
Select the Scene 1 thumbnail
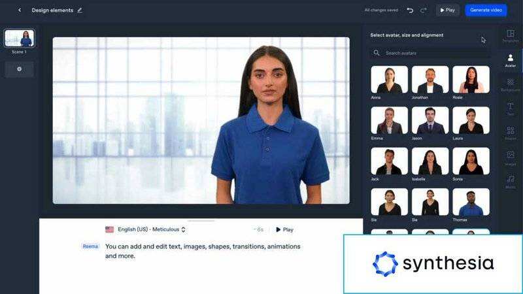[x=20, y=39]
